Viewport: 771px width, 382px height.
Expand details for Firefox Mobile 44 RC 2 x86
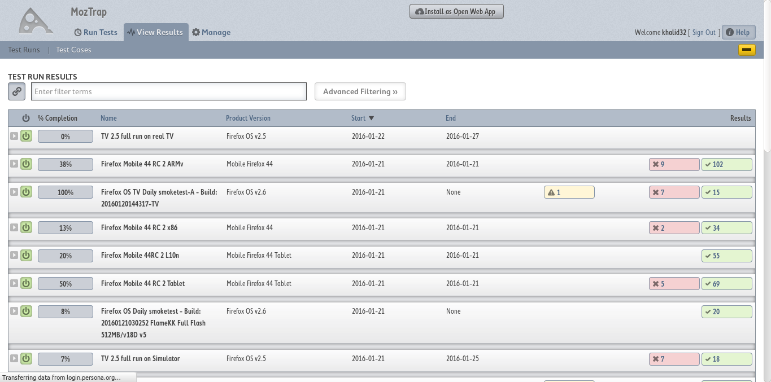point(14,227)
